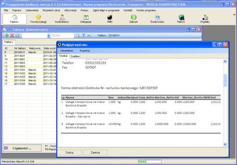Image resolution: width=237 pixels, height=165 pixels.
Task: Open the Aktywacja menu
Action: [x=70, y=11]
